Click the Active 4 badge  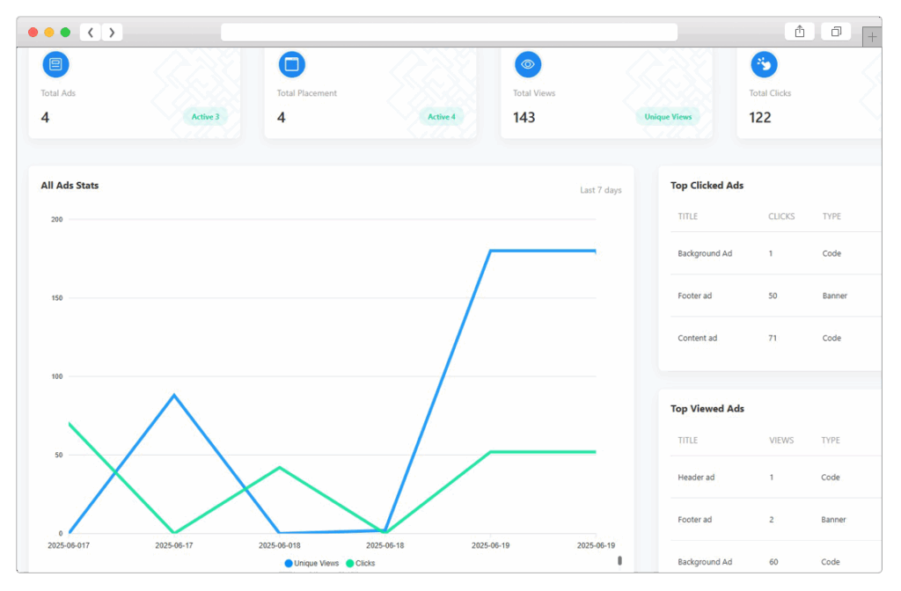point(441,117)
